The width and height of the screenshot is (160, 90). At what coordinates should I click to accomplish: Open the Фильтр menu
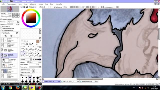click(x=41, y=4)
